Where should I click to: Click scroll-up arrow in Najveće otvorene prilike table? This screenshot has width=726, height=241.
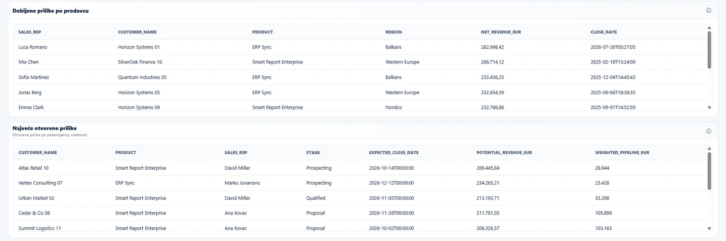(x=709, y=148)
